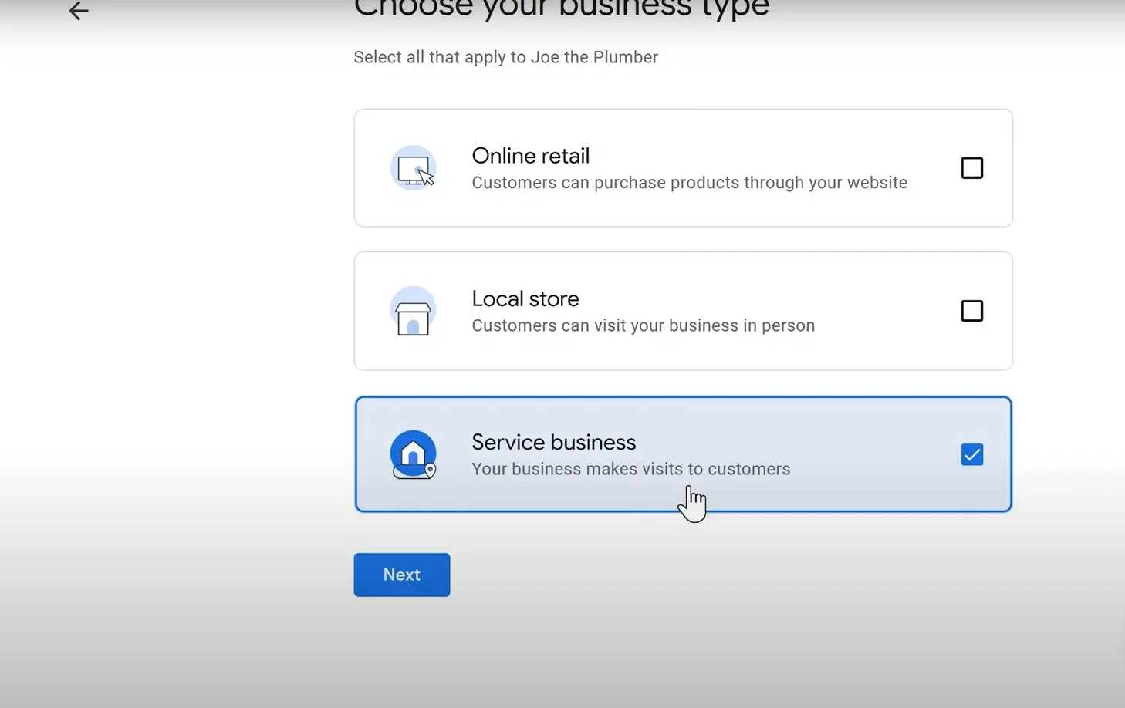Click the Next button
Viewport: 1125px width, 708px height.
coord(401,575)
